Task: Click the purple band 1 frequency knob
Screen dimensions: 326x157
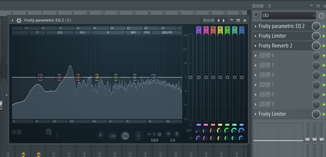Action: pyautogui.click(x=199, y=131)
